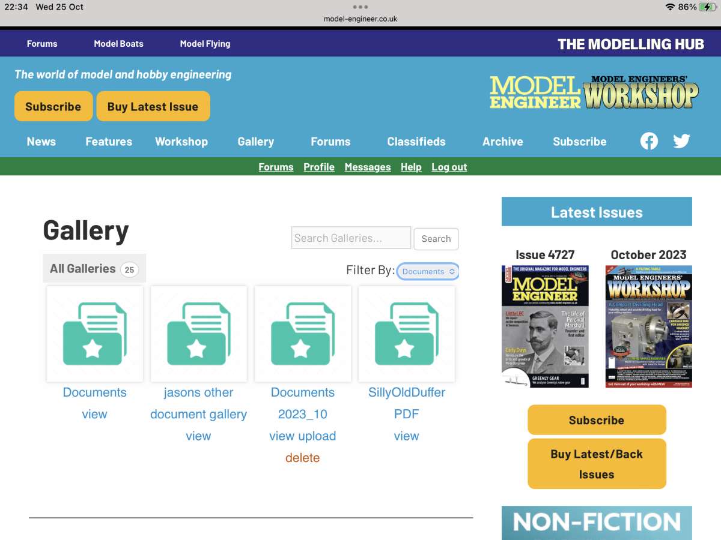Open News in the main navigation
This screenshot has height=540, width=721.
tap(41, 142)
